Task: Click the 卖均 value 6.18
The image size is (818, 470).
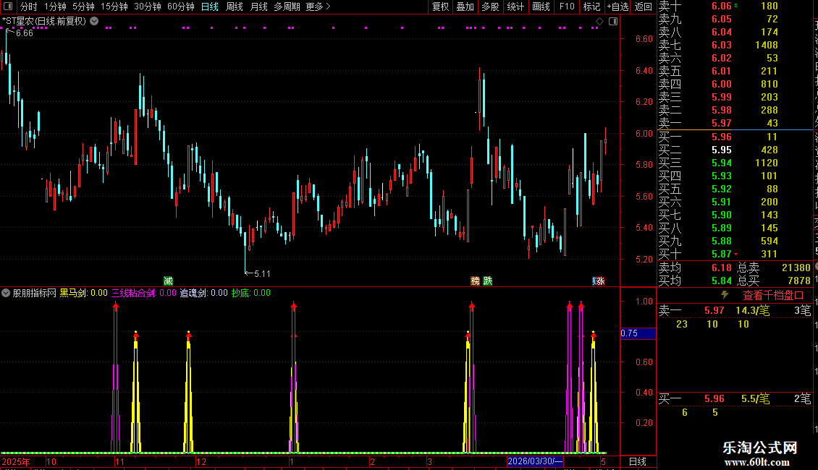Action: pyautogui.click(x=722, y=268)
